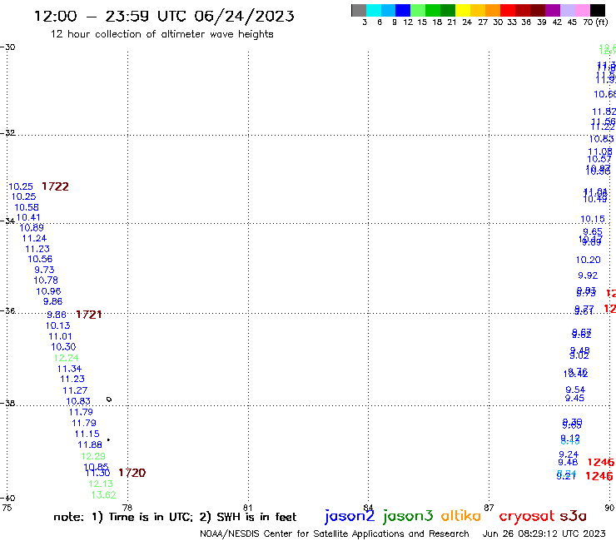Click the subtitle '12 hour collection of altimeter wave heights'
Viewport: 616px width, 541px height.
(x=161, y=34)
